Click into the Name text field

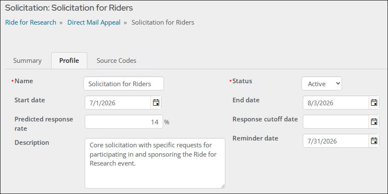pos(124,84)
